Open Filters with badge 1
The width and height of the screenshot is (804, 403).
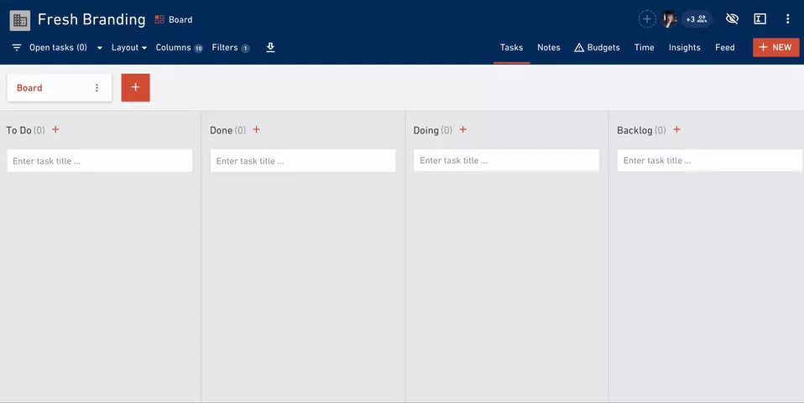(231, 47)
